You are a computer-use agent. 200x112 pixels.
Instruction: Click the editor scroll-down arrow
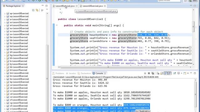[193, 64]
